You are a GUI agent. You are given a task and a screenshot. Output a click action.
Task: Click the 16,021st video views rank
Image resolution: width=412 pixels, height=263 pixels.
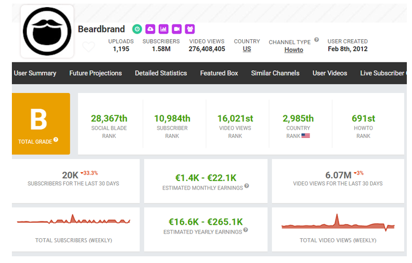point(235,118)
